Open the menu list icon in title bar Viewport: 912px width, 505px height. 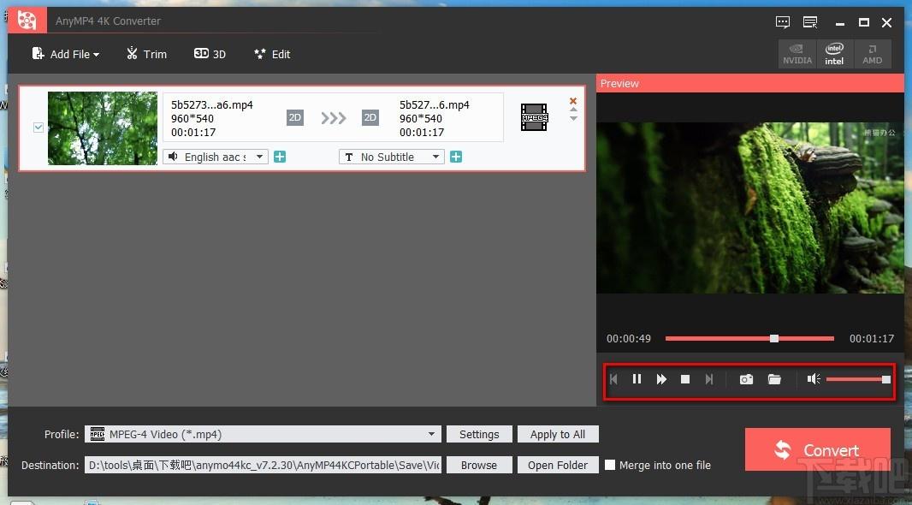point(810,22)
